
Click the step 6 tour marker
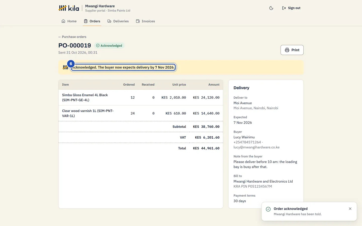71,64
